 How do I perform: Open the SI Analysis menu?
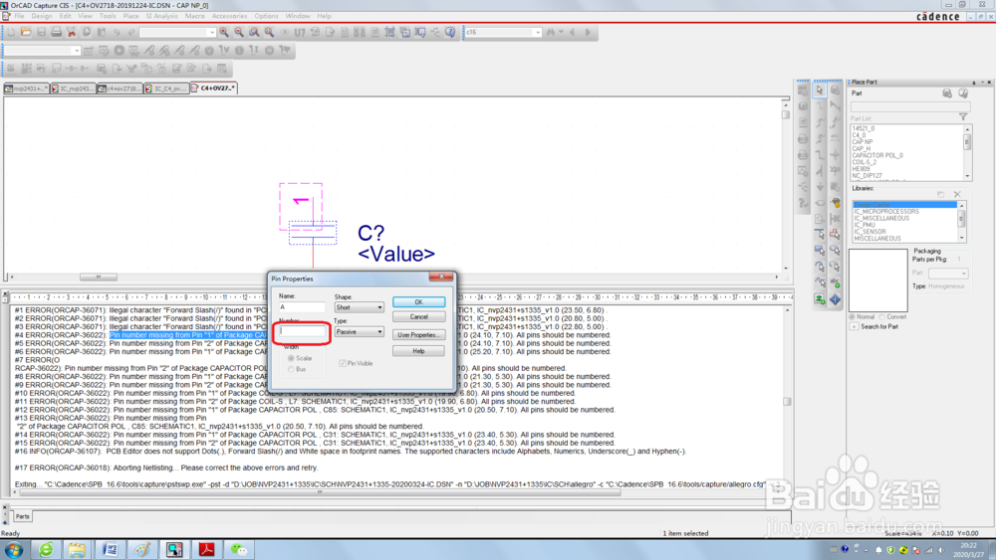point(162,16)
